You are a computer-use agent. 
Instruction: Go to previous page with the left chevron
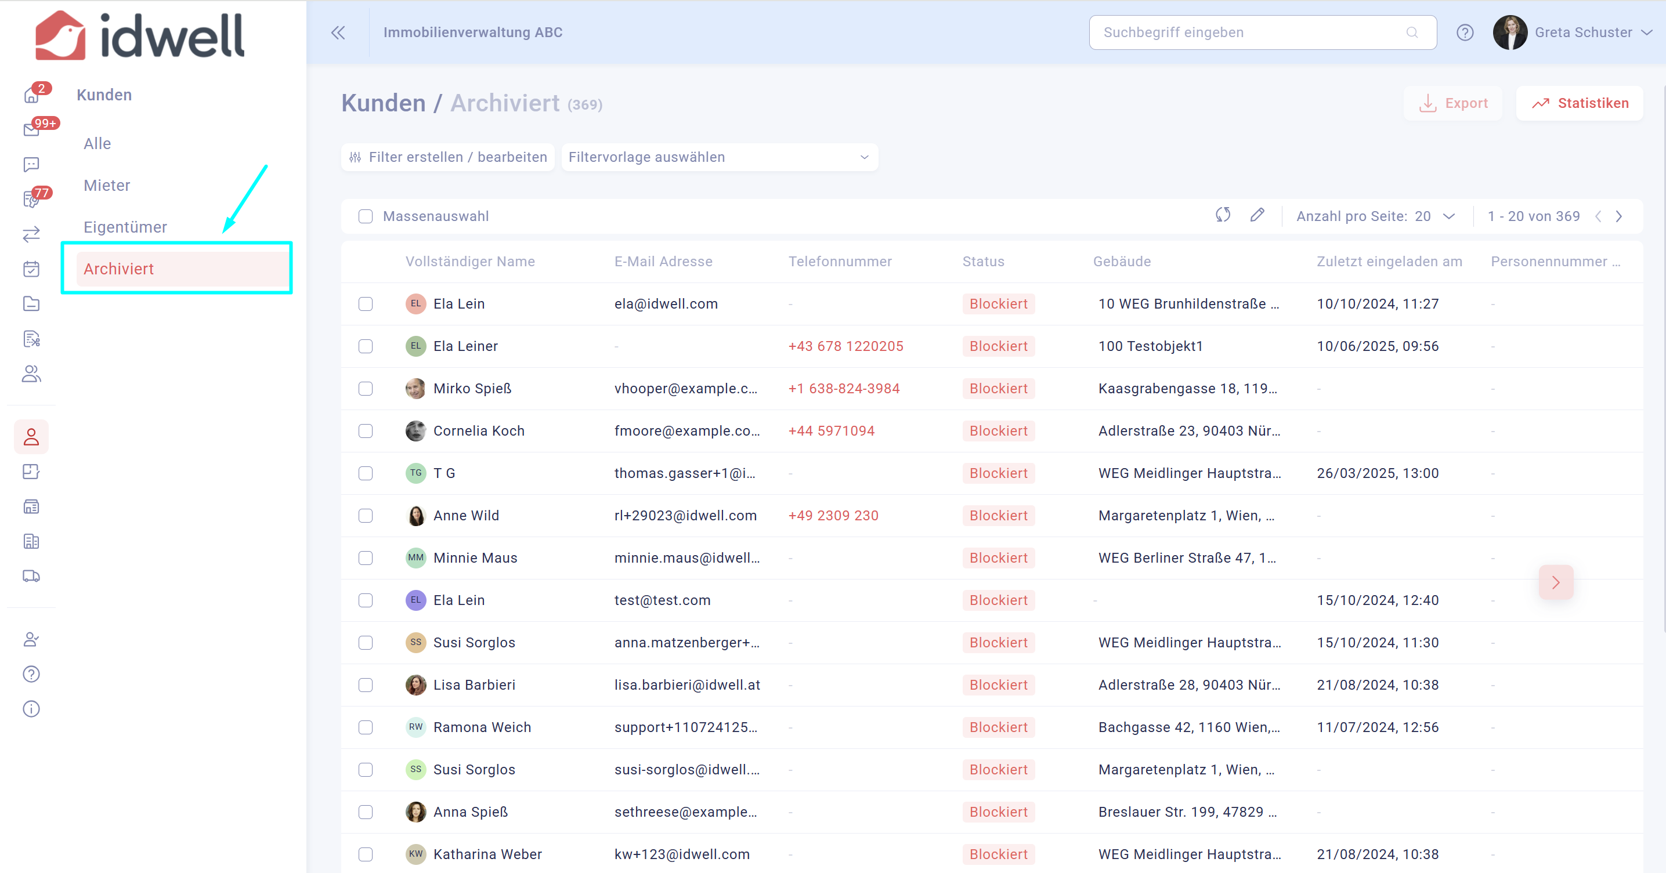tap(1598, 216)
